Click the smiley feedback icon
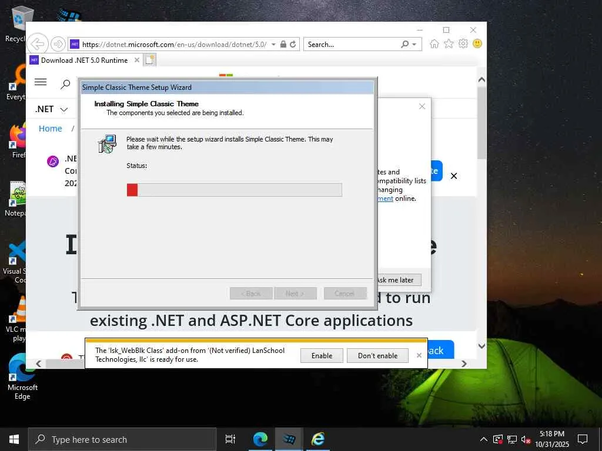The image size is (602, 451). point(477,43)
